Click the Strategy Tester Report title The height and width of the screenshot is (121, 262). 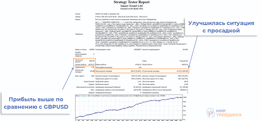131,2
